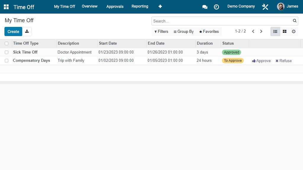Open the conversations chat icon
The height and width of the screenshot is (170, 303).
205,7
